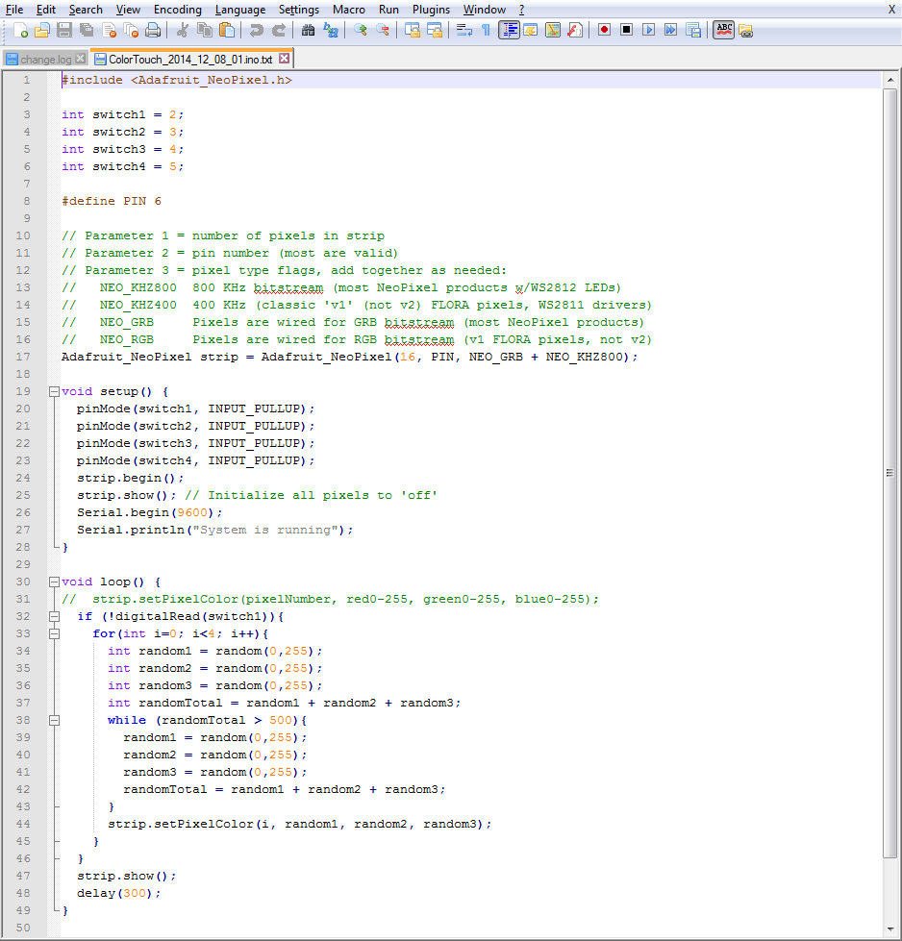Print the document with printer icon
Viewport: 902px width, 941px height.
point(153,30)
